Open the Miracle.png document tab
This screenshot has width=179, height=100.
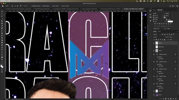click(x=111, y=9)
